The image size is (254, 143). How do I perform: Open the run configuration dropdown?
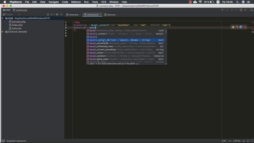[x=222, y=10]
